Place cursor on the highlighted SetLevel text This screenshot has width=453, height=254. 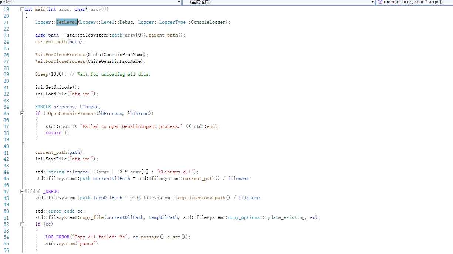point(67,22)
